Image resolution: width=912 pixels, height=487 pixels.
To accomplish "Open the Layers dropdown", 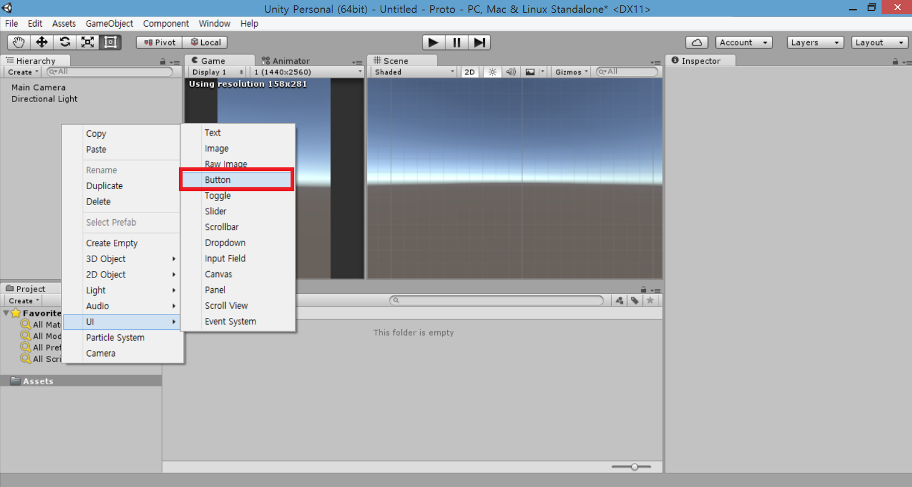I will [815, 42].
